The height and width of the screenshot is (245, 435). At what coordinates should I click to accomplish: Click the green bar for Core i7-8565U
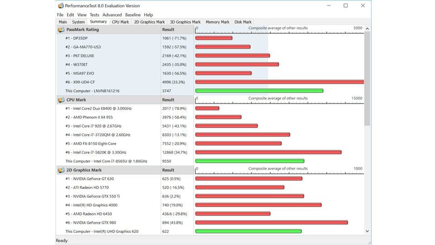(x=250, y=161)
